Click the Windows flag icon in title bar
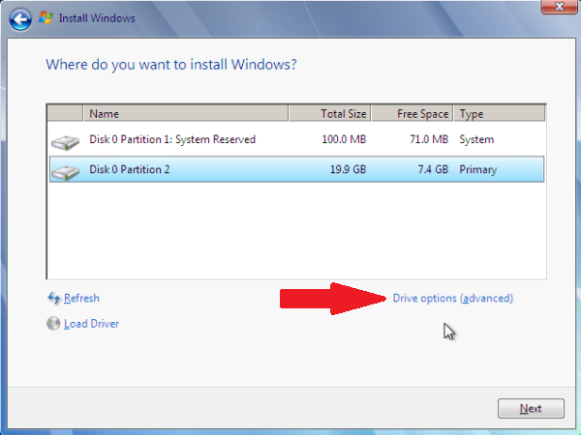Screen dimensions: 581x435 point(46,17)
